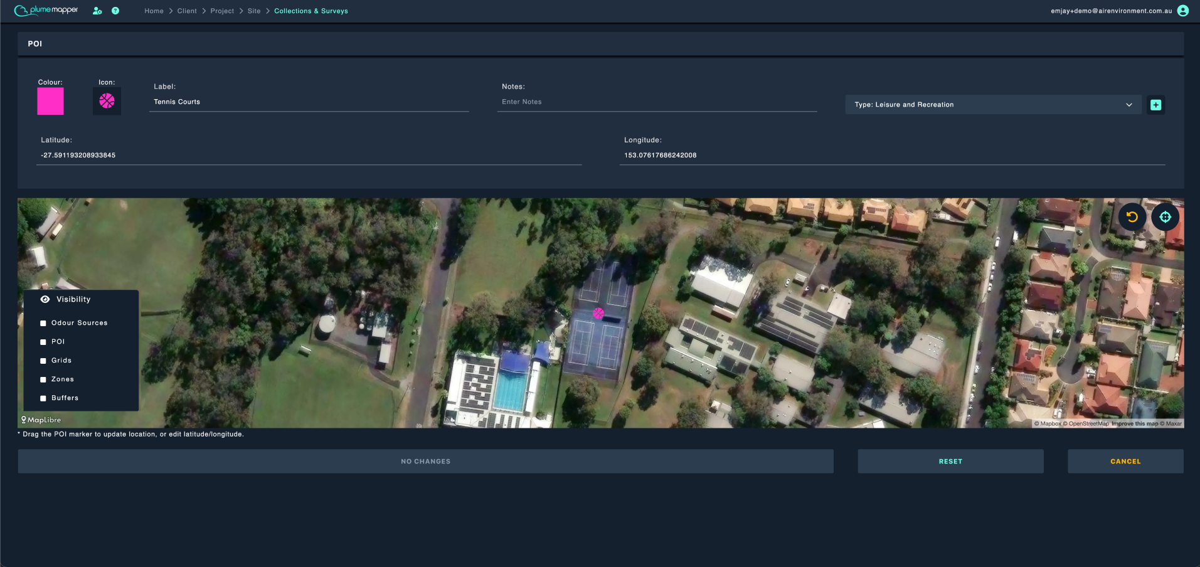Click the Enter Notes field
This screenshot has width=1200, height=567.
(657, 102)
